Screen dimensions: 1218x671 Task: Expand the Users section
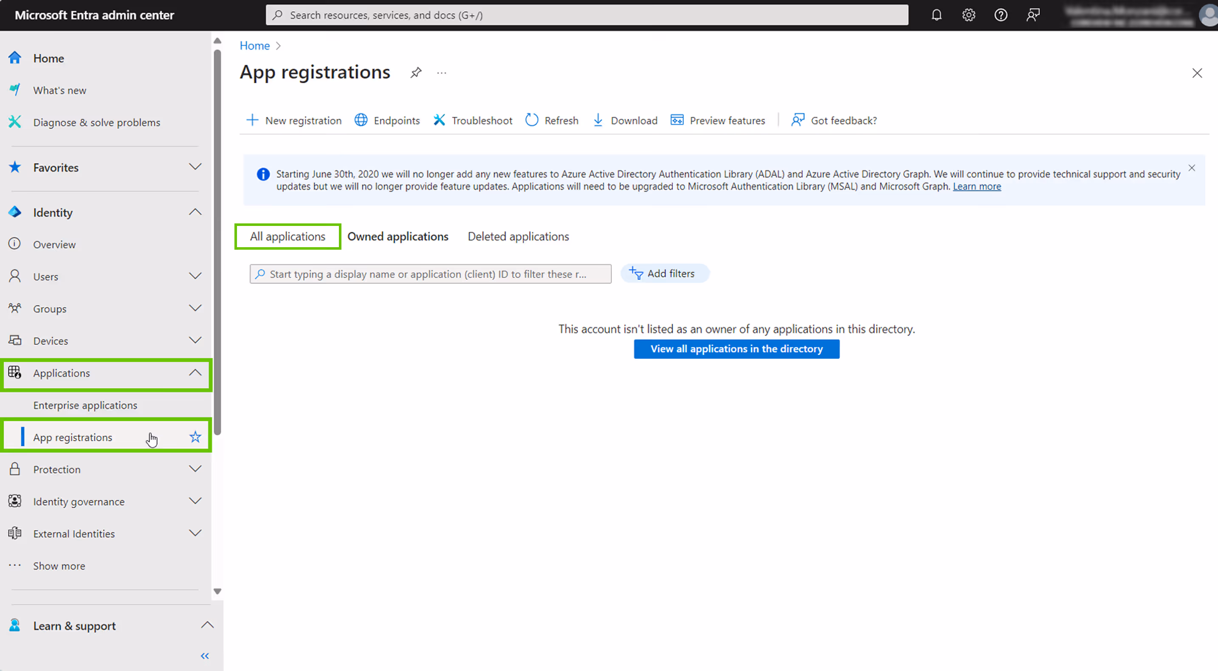[195, 276]
